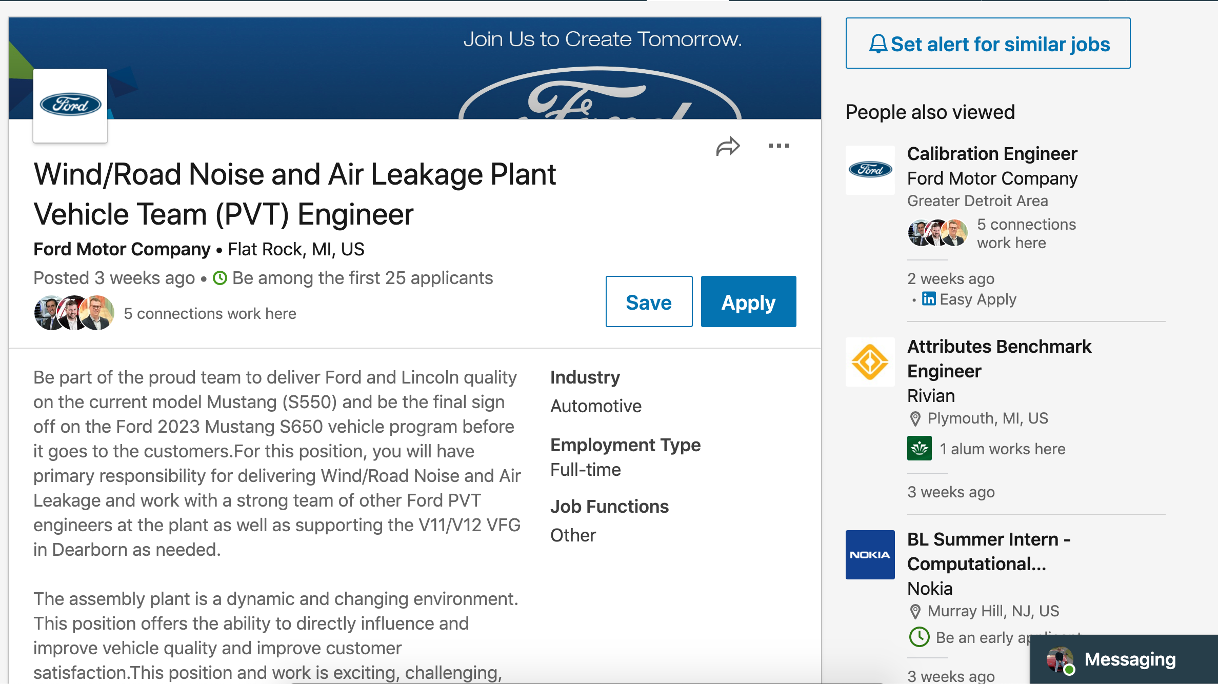This screenshot has height=684, width=1218.
Task: Click the green alum school icon
Action: click(919, 449)
